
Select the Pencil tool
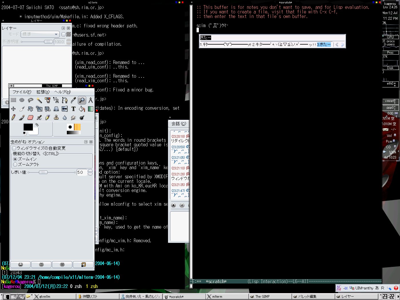click(x=13, y=117)
